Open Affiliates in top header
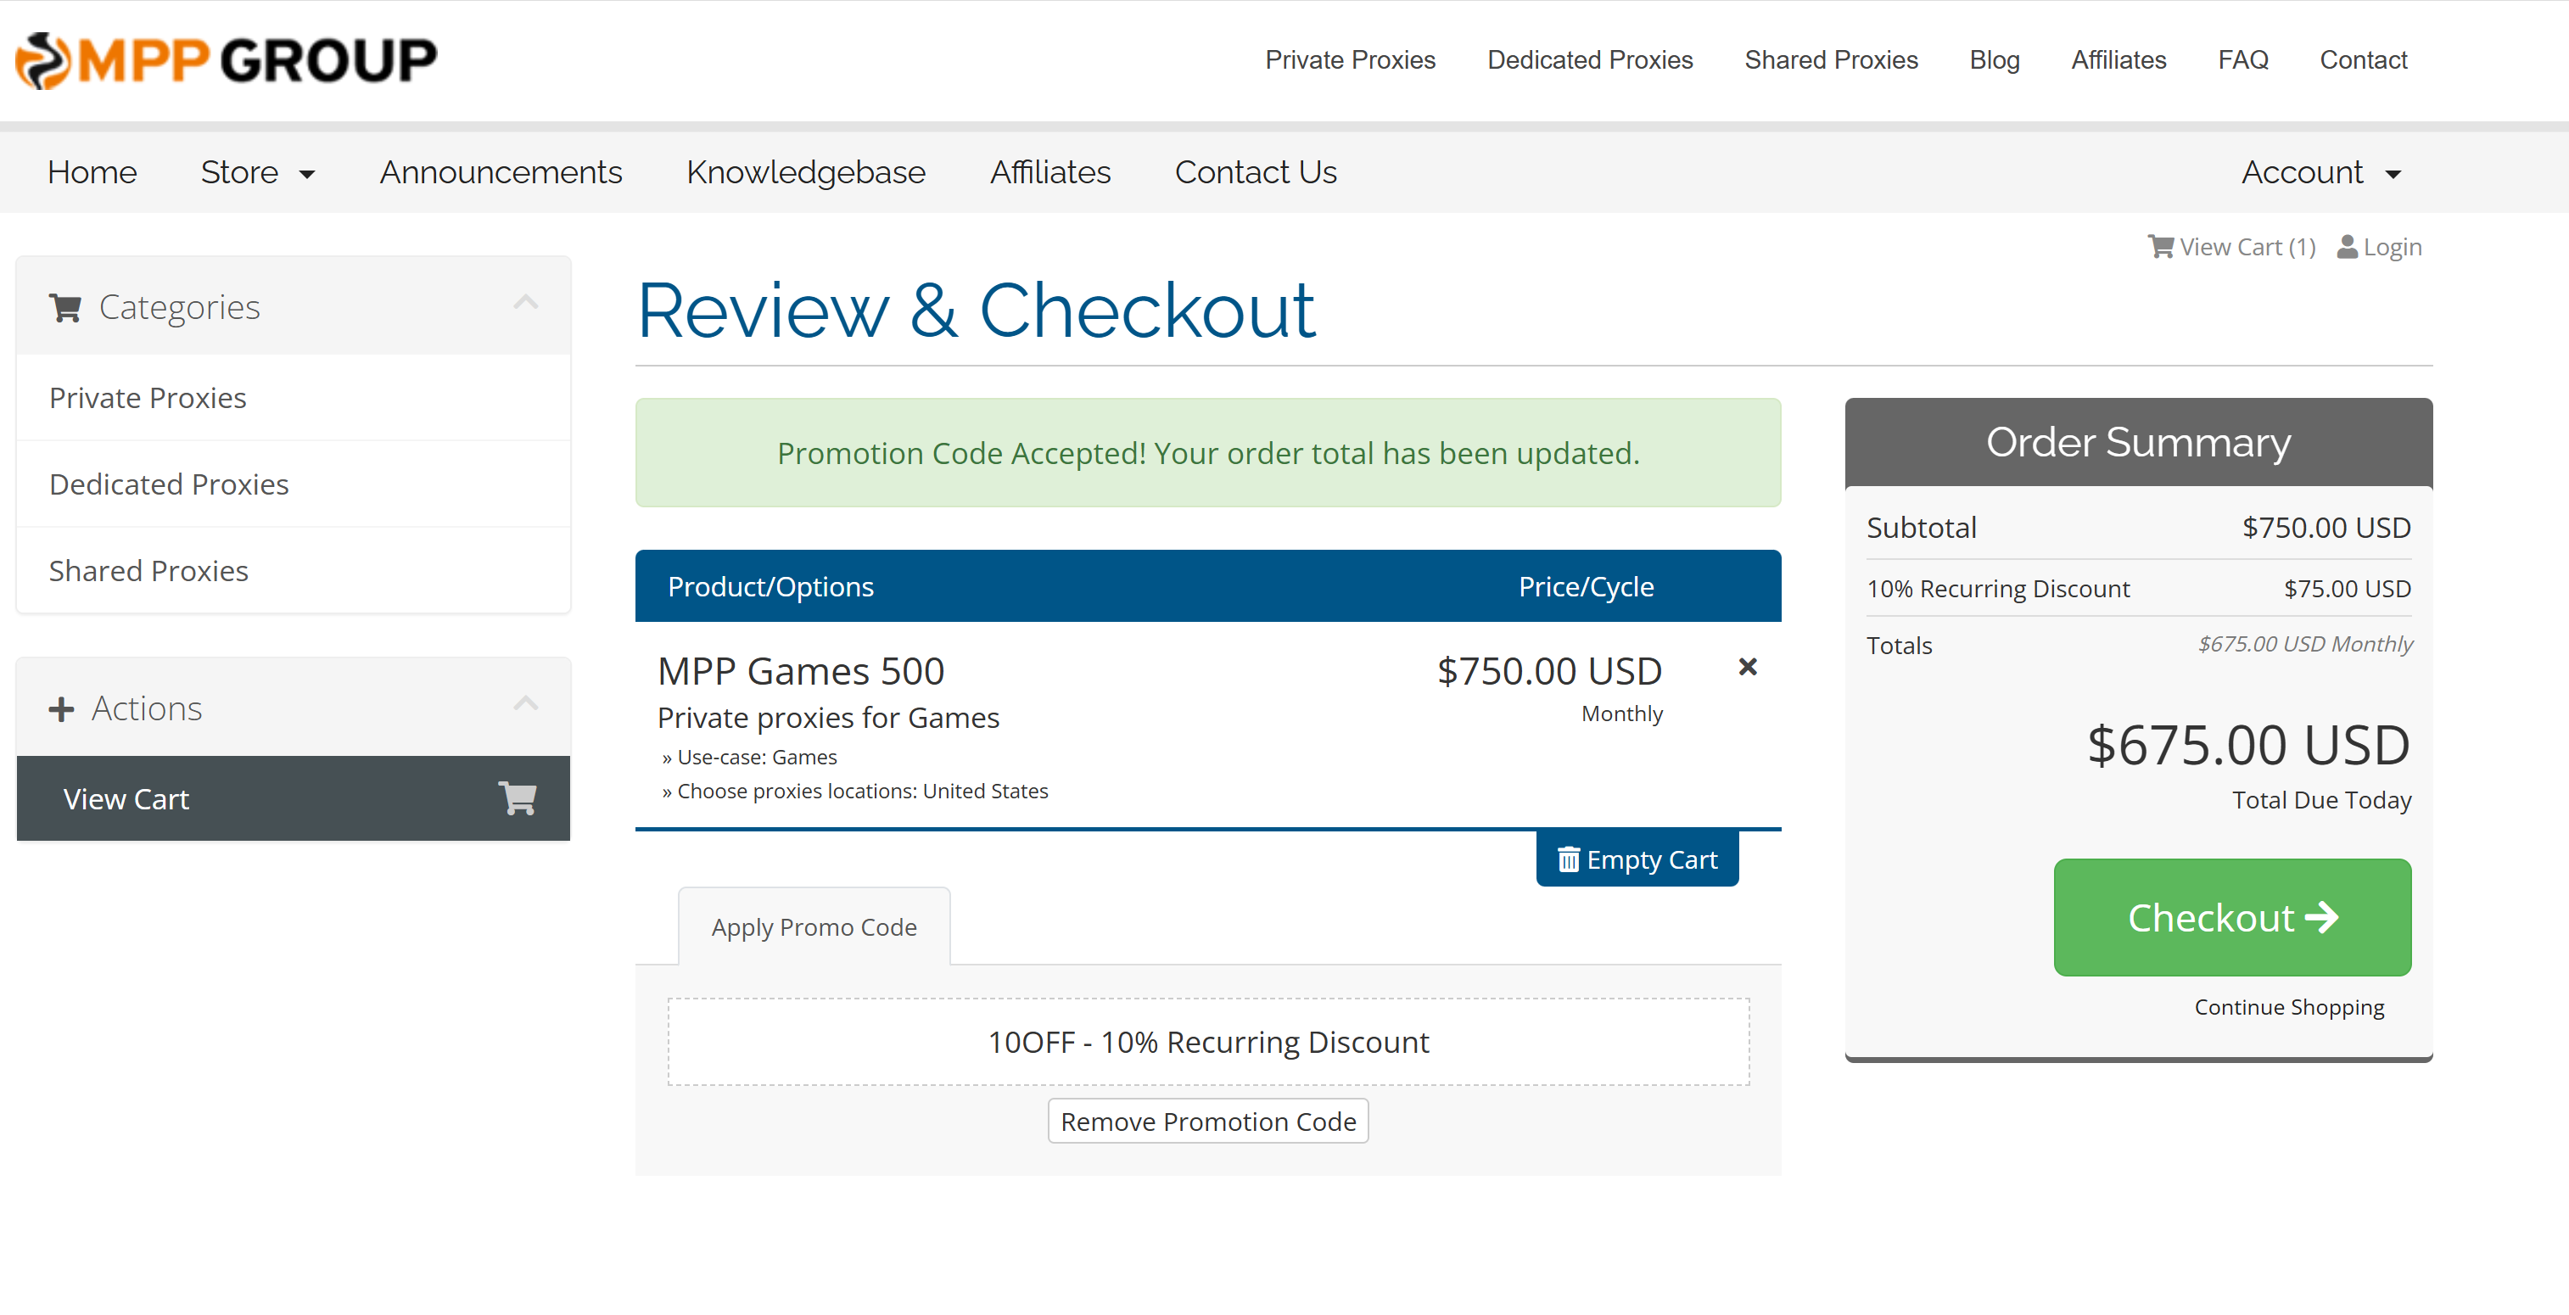The image size is (2569, 1315). (2118, 60)
